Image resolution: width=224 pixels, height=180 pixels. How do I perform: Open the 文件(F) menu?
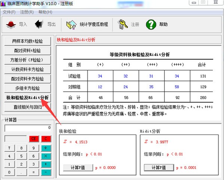(9, 12)
